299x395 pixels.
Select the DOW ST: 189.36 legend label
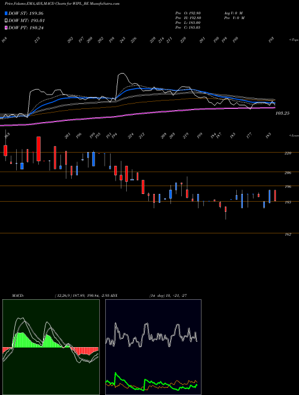point(26,13)
